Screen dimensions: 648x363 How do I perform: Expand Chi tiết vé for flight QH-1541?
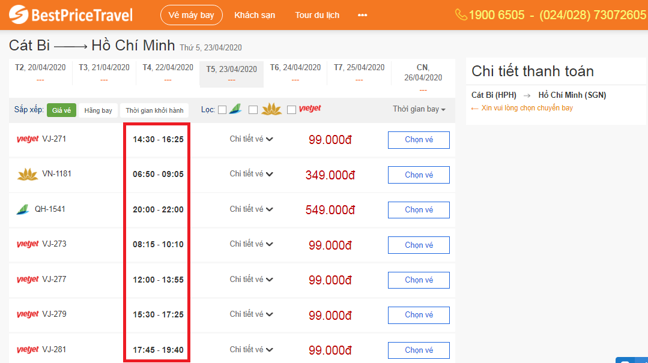[251, 209]
